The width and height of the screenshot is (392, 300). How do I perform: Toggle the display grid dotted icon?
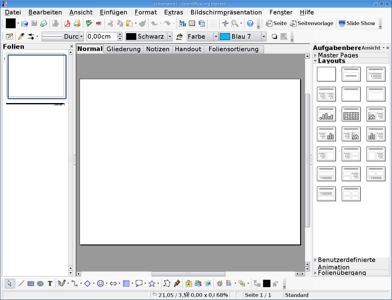(213, 23)
